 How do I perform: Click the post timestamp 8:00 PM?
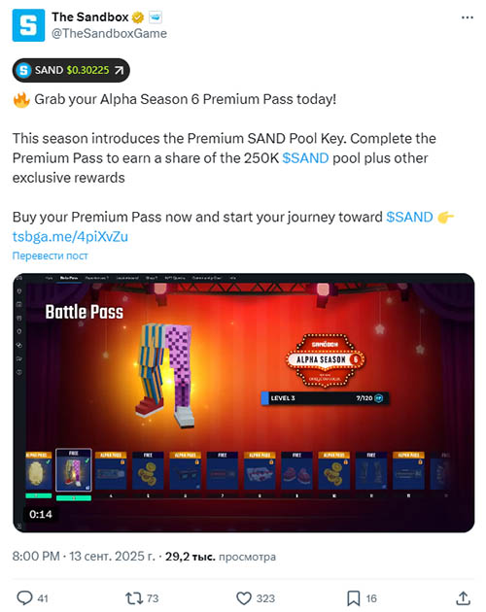(x=36, y=556)
